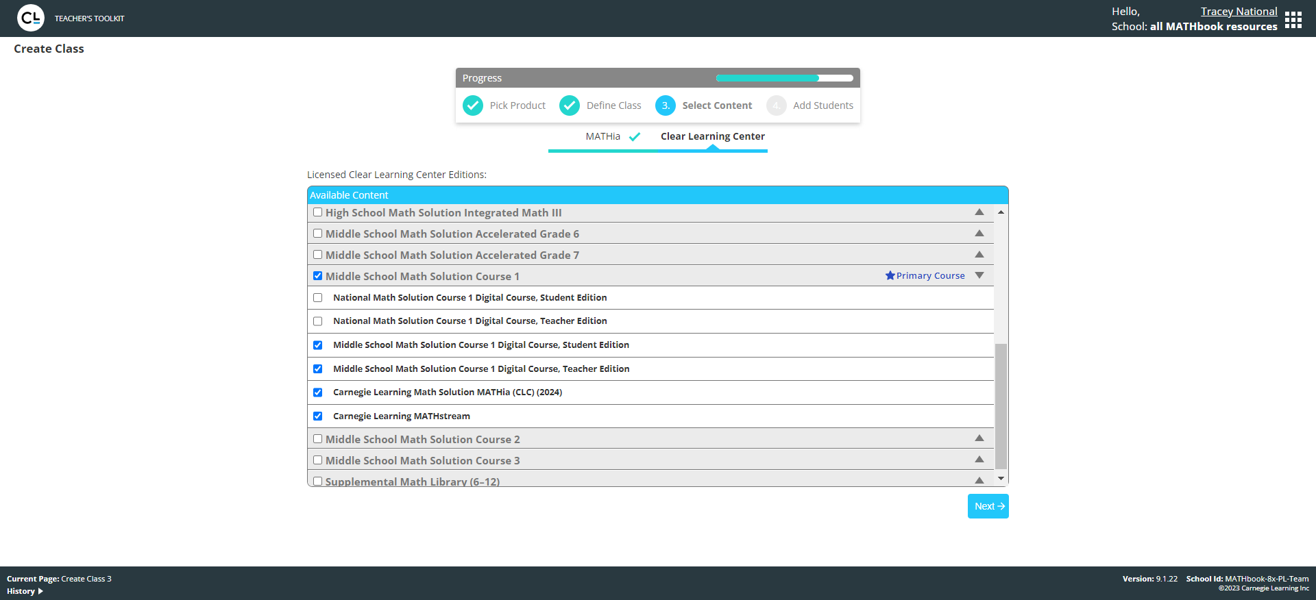Click 'School Id: MATHbook-8x-PL-Team' footer text

[1247, 579]
